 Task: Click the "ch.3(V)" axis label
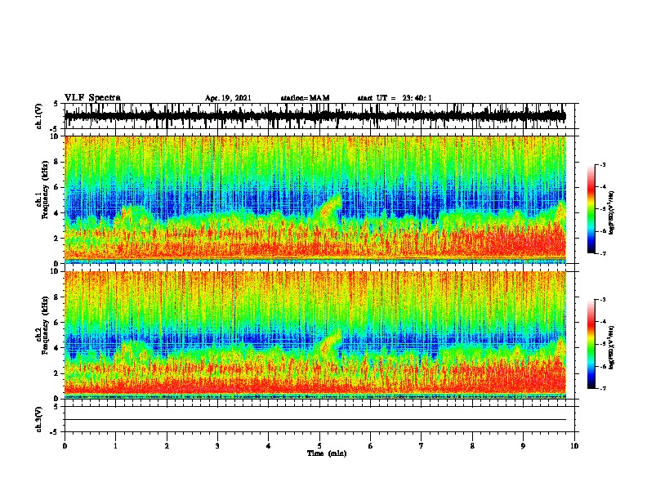(39, 419)
